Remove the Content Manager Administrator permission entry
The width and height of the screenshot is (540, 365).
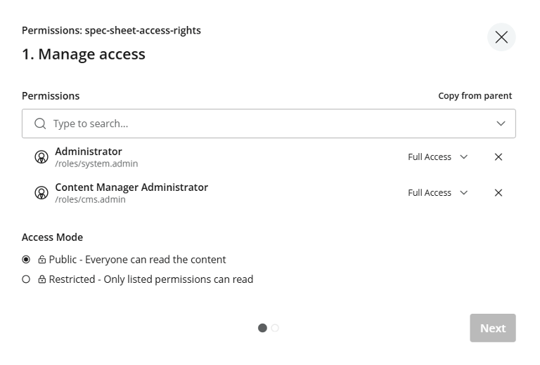point(498,193)
